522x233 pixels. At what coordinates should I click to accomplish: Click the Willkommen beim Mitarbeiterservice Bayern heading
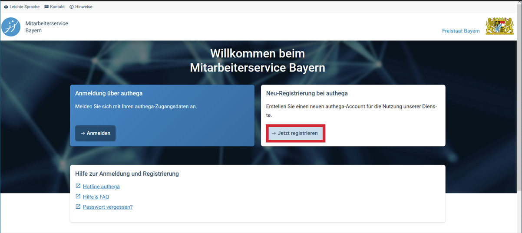coord(258,60)
